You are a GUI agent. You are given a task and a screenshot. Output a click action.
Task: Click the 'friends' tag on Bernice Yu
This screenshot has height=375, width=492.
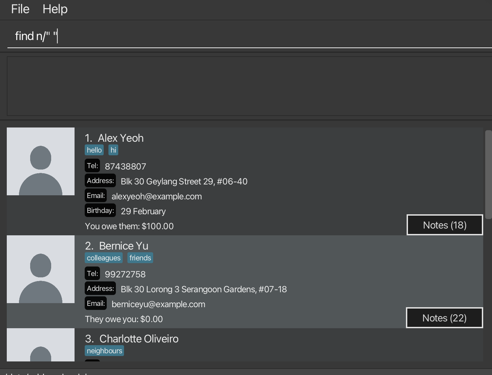click(x=140, y=258)
